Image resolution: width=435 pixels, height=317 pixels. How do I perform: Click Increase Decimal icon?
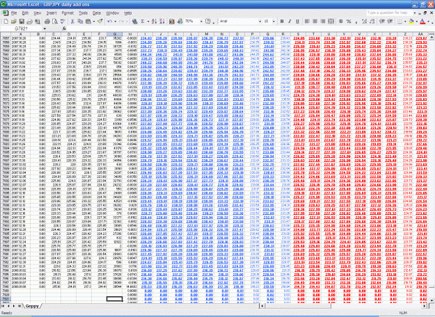pyautogui.click(x=364, y=22)
